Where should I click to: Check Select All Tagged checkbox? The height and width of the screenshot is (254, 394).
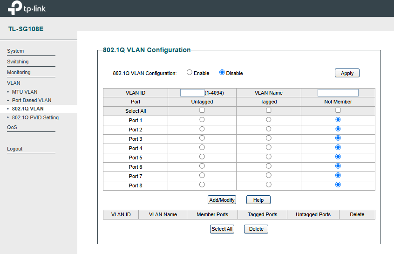click(269, 110)
